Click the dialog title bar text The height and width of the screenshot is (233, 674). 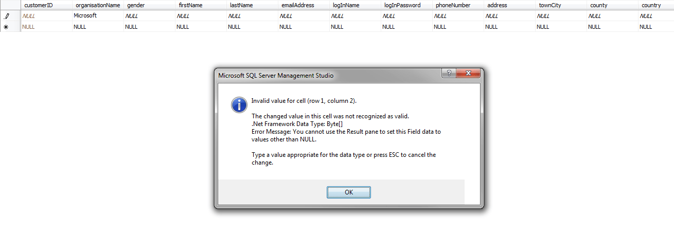276,76
